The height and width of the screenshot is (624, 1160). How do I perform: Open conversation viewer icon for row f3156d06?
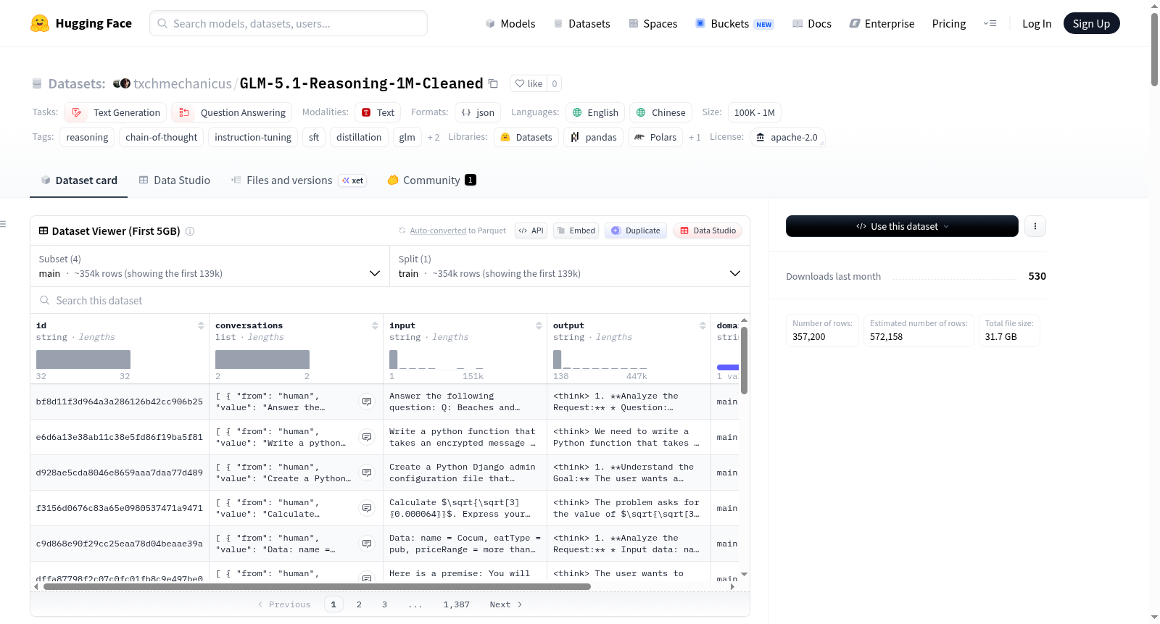point(367,508)
